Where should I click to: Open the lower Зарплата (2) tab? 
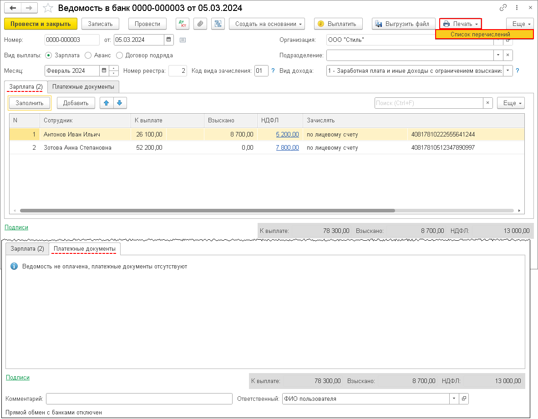(x=27, y=248)
